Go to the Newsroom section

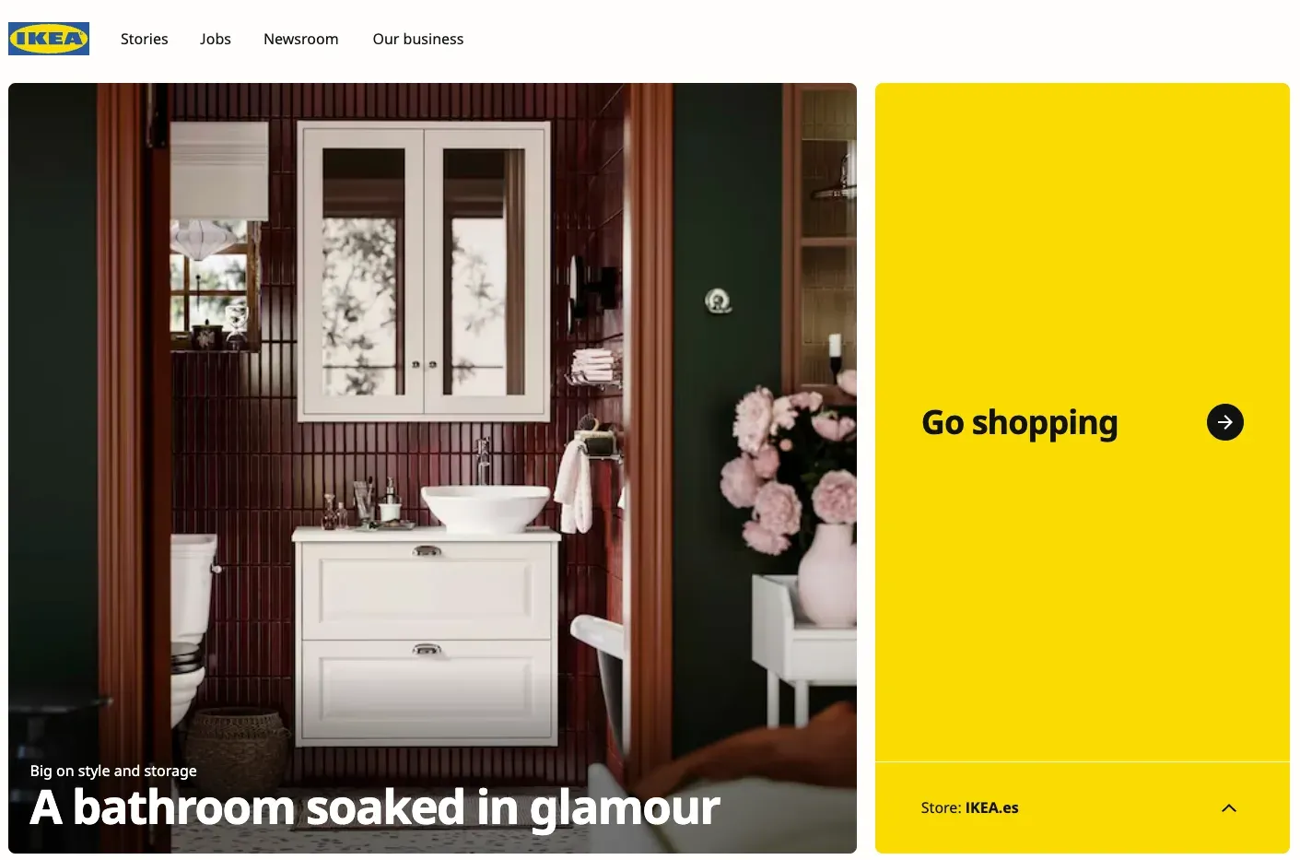[301, 39]
